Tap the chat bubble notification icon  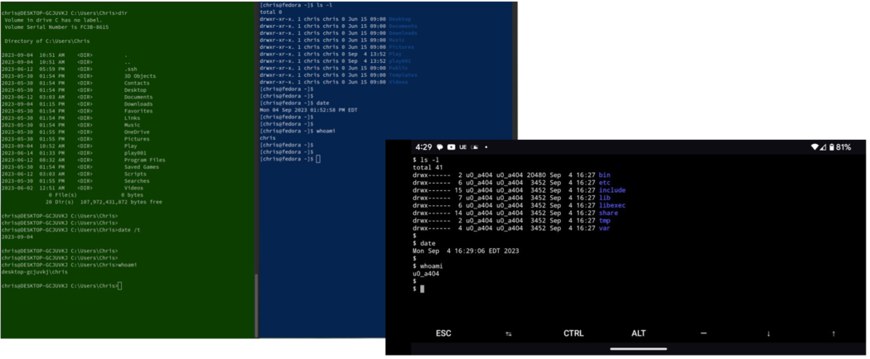coord(439,147)
